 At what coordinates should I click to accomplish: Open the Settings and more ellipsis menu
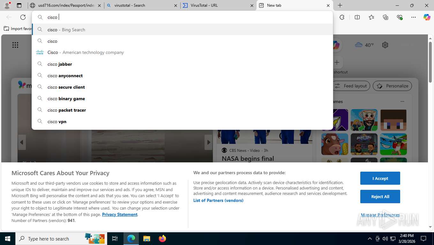pyautogui.click(x=414, y=17)
